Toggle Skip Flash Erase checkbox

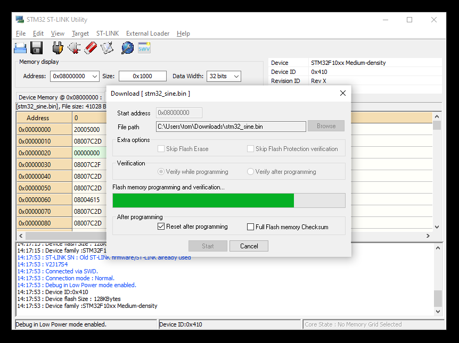click(161, 148)
